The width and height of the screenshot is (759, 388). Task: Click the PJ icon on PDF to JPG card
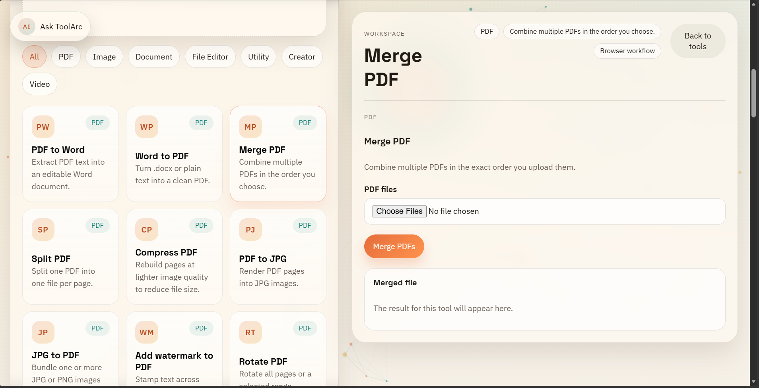(x=250, y=230)
